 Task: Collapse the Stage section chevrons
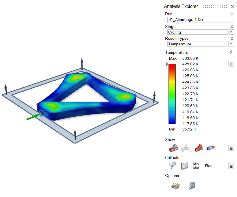[x=232, y=26]
